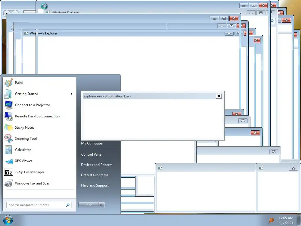Open the taskbar clock showing 12:05 AM
This screenshot has width=301, height=226.
pos(286,220)
